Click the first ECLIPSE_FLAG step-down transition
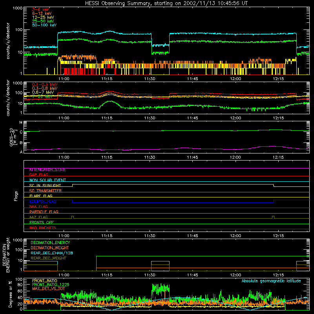 point(73,201)
